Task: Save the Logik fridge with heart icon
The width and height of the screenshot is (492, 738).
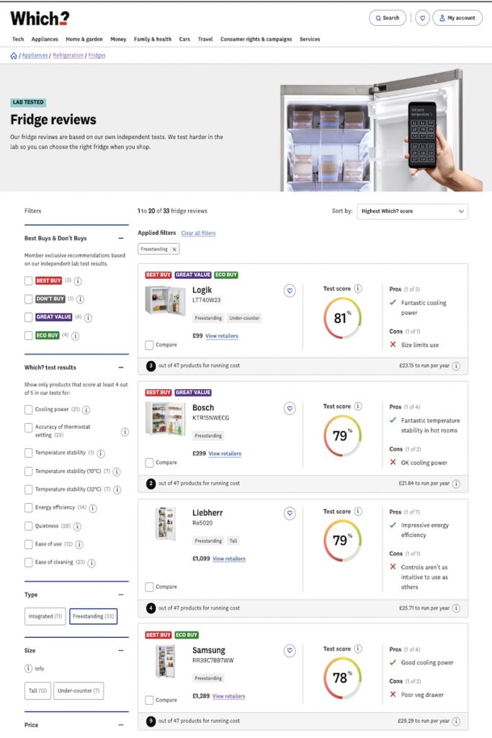Action: pos(290,291)
